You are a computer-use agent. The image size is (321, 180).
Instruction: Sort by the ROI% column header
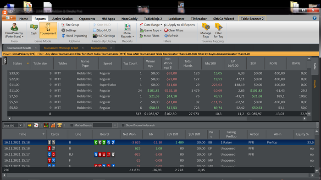tap(273, 64)
